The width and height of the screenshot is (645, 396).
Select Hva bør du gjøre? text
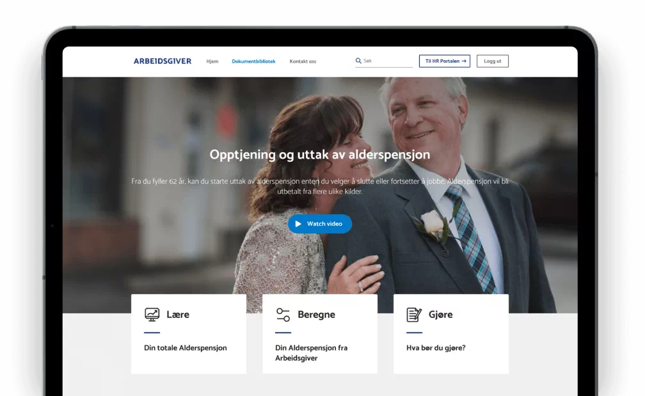click(x=436, y=348)
